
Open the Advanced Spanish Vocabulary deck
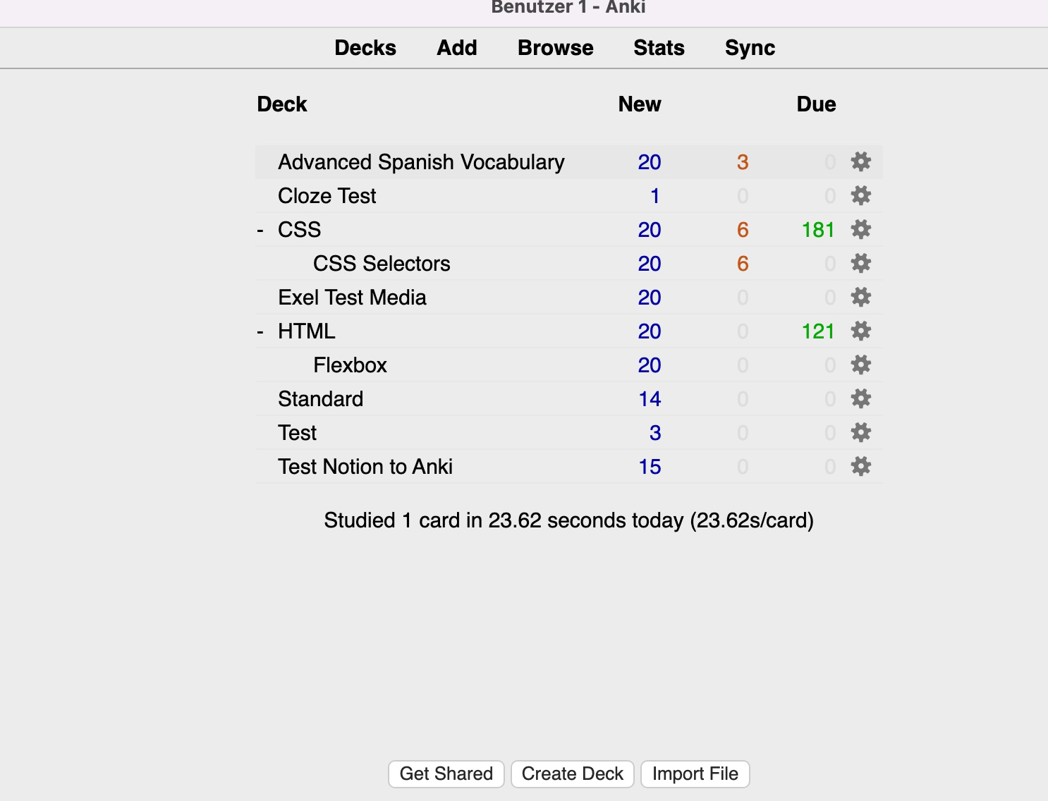(x=421, y=161)
